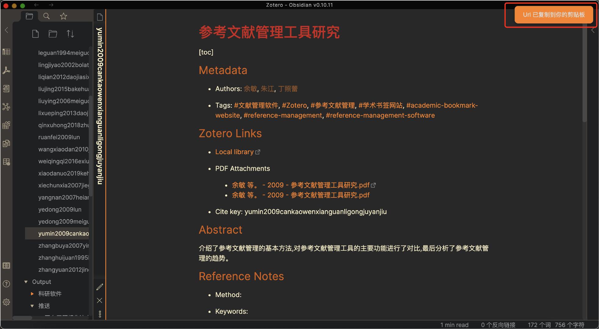Open settings gear
Viewport: 599px width, 329px height.
[x=6, y=302]
